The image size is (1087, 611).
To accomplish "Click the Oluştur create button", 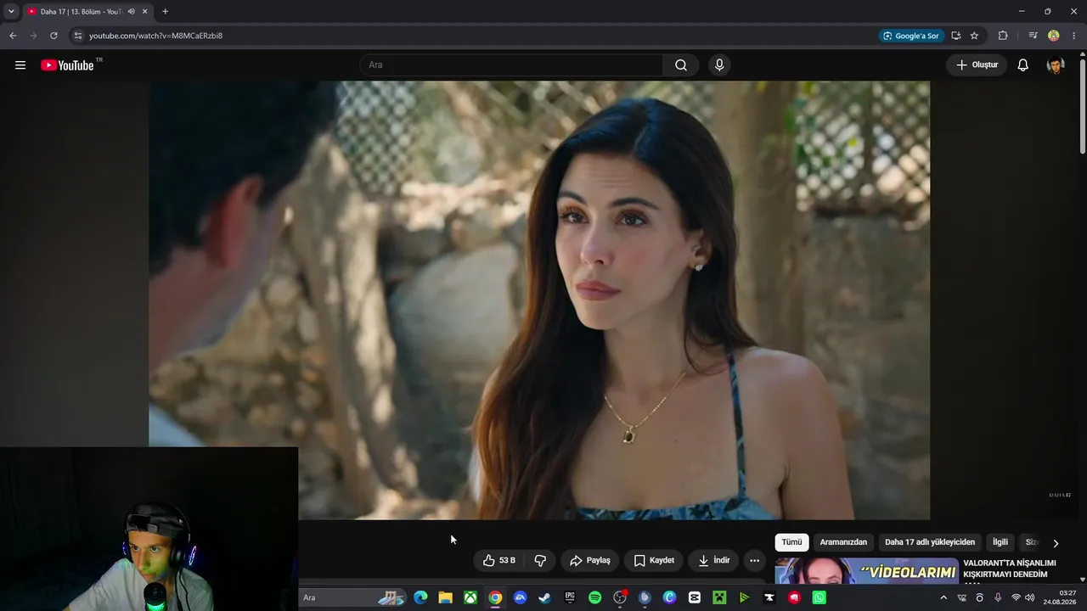I will tap(977, 65).
